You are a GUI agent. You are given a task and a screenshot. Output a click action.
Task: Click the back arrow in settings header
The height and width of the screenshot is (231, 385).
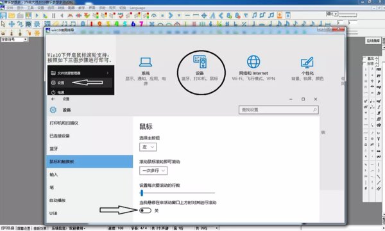[53, 99]
